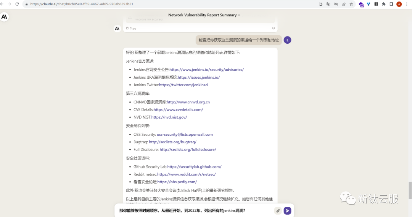
Task: Open Claude home logo at top left
Action: 4,17
